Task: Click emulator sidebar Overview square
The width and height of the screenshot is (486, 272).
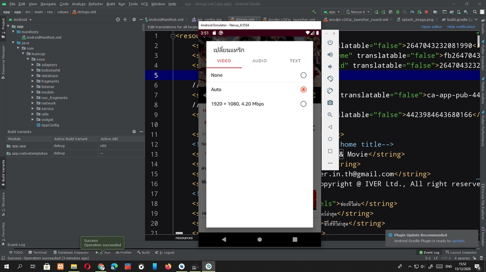Action: tap(330, 151)
